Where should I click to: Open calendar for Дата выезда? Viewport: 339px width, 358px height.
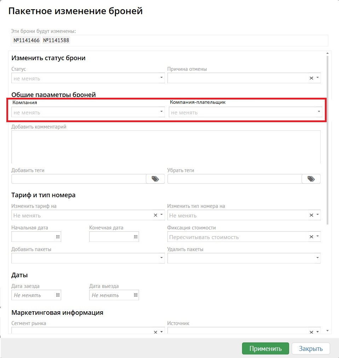tap(136, 295)
